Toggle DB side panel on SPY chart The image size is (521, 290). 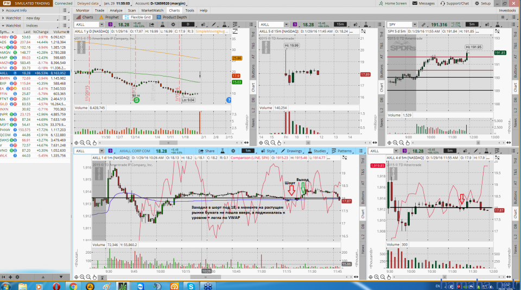(516, 100)
